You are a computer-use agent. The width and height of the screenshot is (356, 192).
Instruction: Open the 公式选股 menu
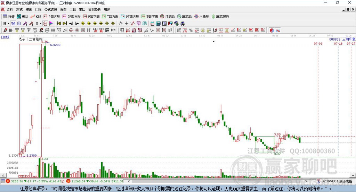click(x=51, y=9)
